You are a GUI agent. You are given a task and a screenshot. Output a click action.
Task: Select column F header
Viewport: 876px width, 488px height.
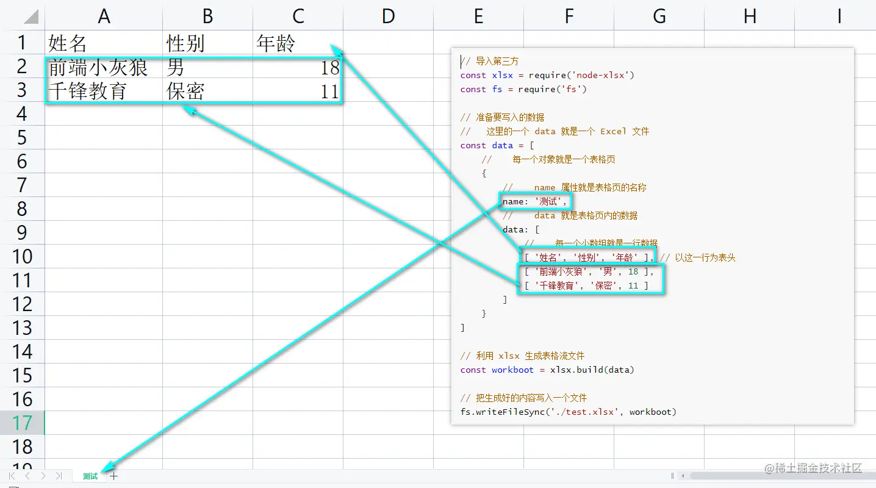[x=569, y=16]
